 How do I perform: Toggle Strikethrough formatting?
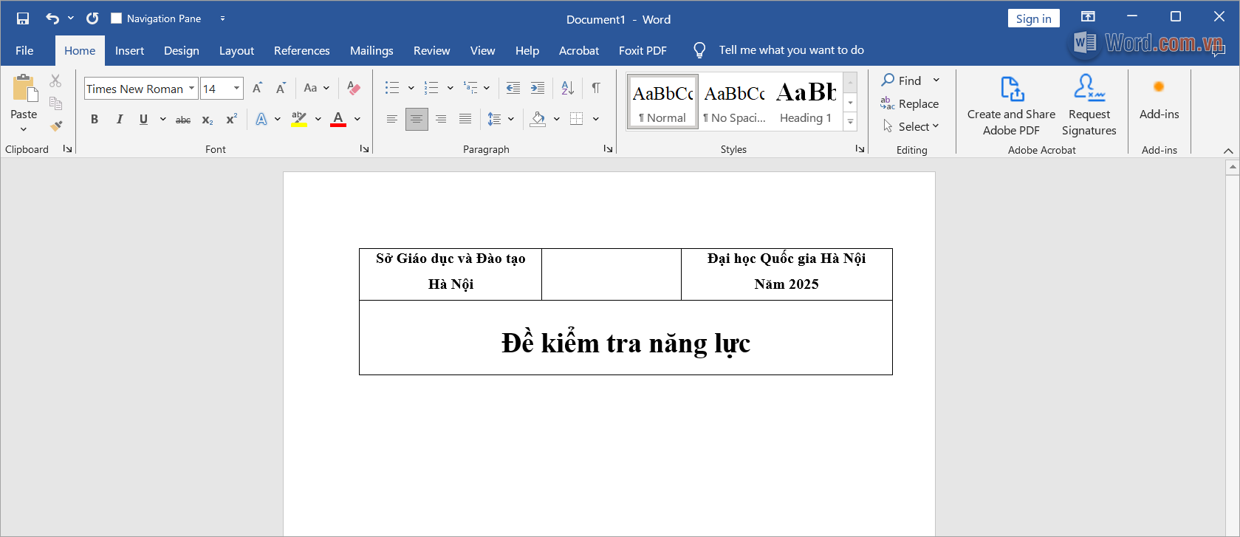coord(183,119)
